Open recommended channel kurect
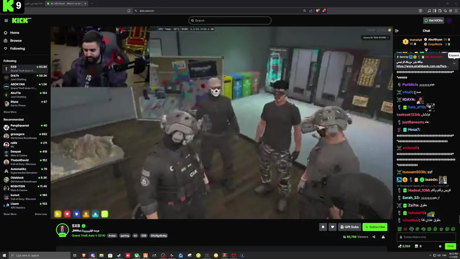The height and width of the screenshot is (259, 460). [25, 197]
